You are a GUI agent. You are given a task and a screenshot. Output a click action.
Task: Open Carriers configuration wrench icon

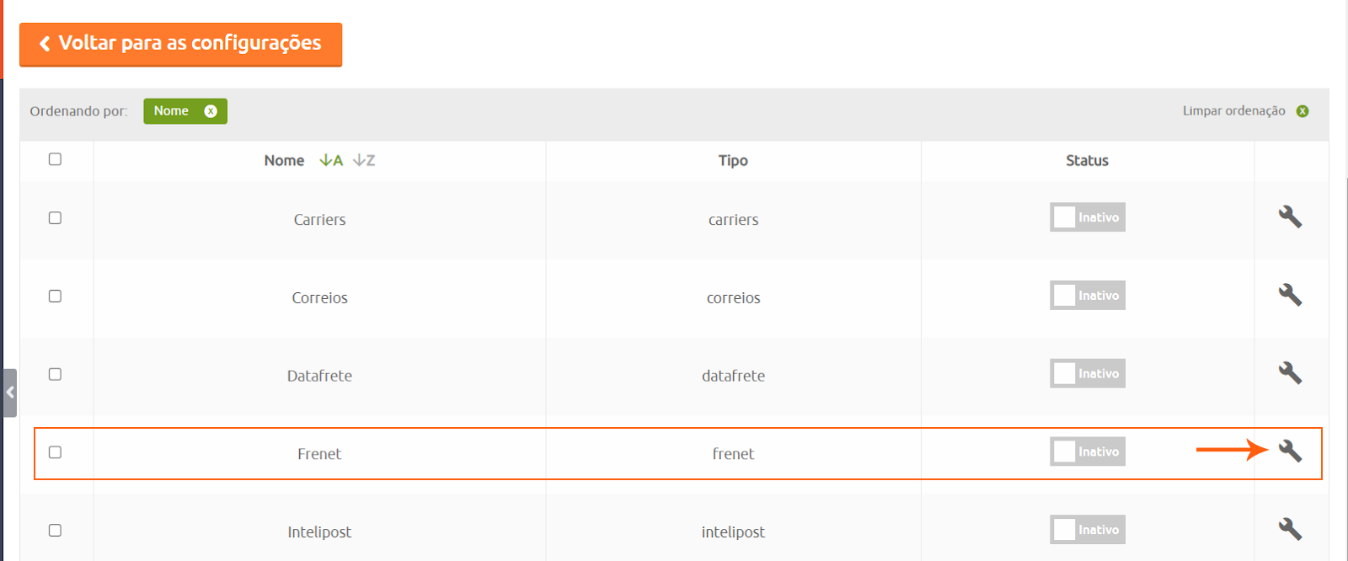1290,217
